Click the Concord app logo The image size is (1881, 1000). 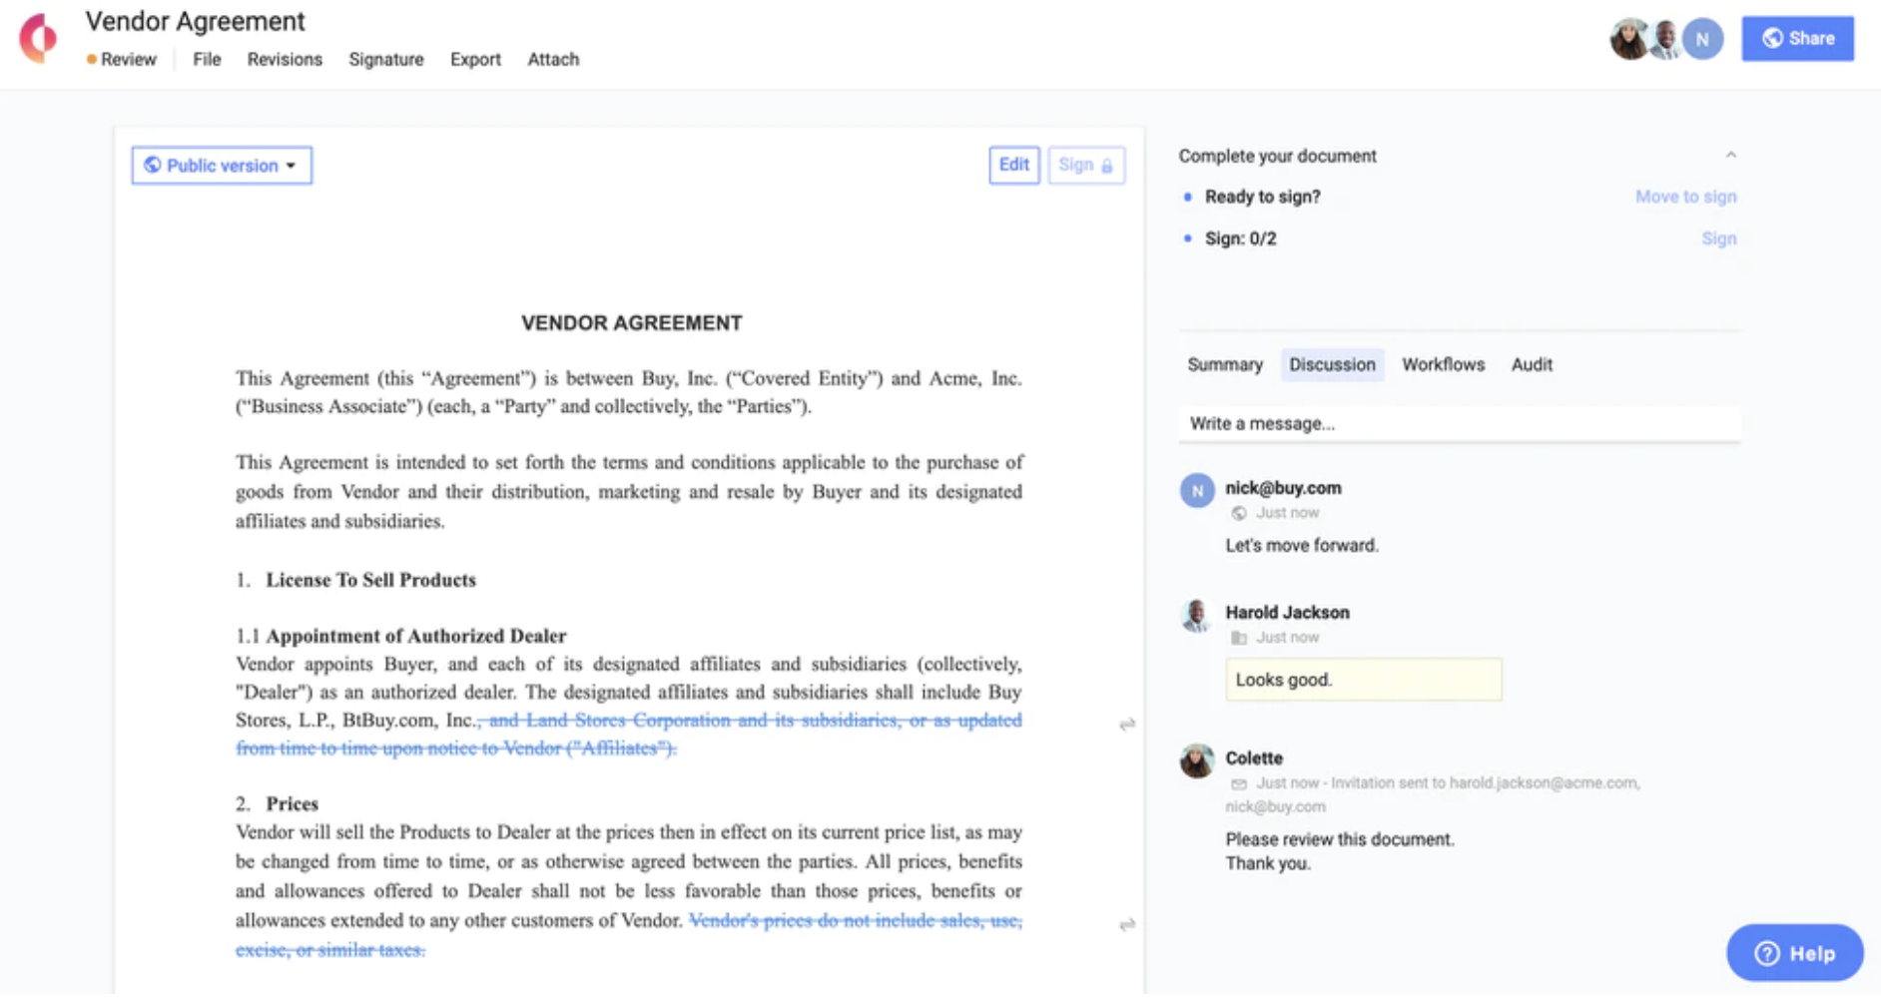39,38
